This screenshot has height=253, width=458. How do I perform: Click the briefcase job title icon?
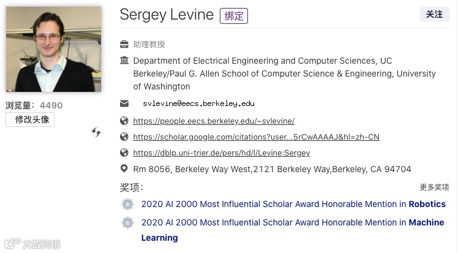tap(124, 44)
